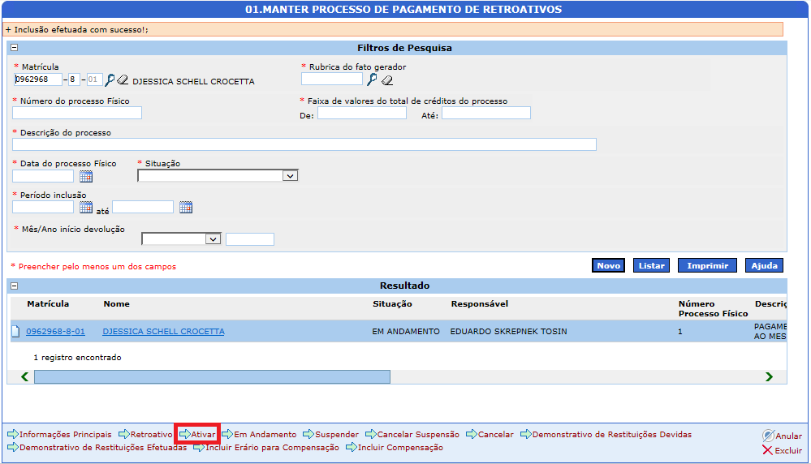Viewport: 811px width, 464px height.
Task: Collapse the Filtros de Pesquisa panel
Action: click(x=15, y=48)
